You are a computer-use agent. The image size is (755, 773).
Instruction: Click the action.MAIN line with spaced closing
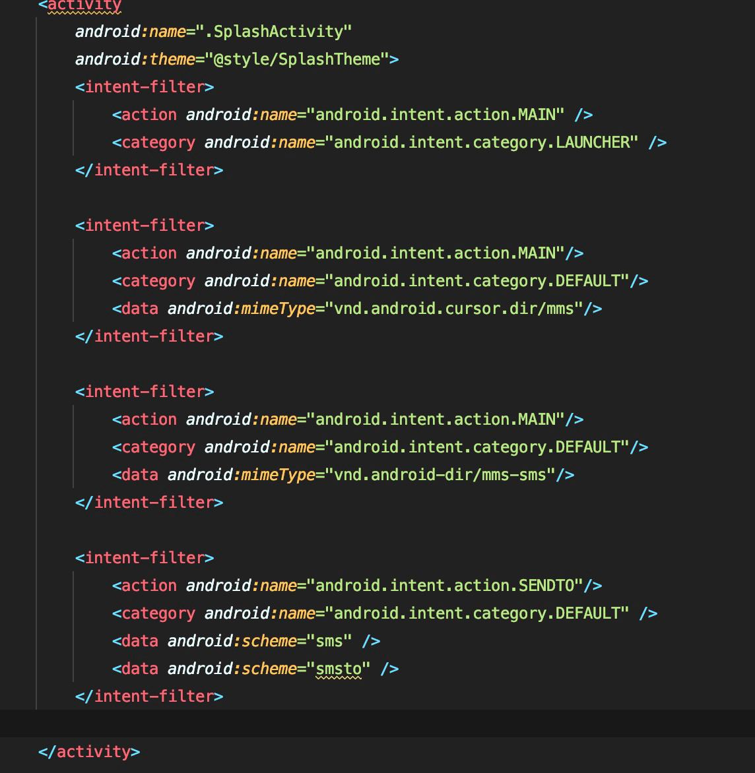point(352,115)
